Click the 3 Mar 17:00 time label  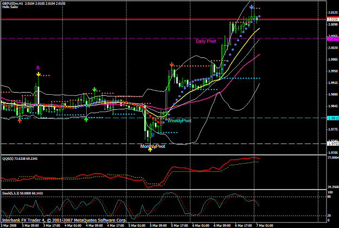[52, 226]
